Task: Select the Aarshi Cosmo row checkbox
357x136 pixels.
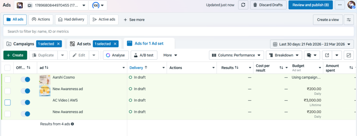Action: pyautogui.click(x=8, y=79)
